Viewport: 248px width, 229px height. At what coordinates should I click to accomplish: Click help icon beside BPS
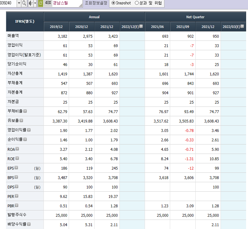(16, 177)
